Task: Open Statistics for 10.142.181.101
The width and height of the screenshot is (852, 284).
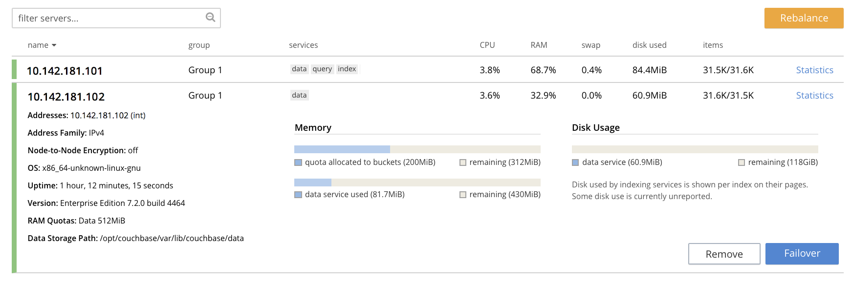Action: tap(814, 70)
